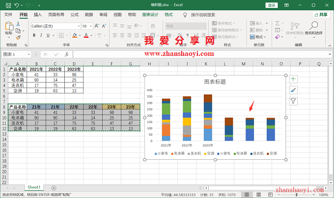
Task: Click the Save icon in title bar
Action: (8, 5)
